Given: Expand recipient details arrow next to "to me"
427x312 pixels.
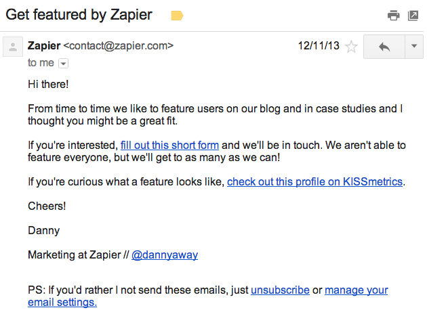Looking at the screenshot, I should click(x=64, y=63).
